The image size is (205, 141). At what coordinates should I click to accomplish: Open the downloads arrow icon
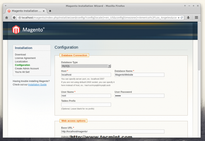pos(188,18)
